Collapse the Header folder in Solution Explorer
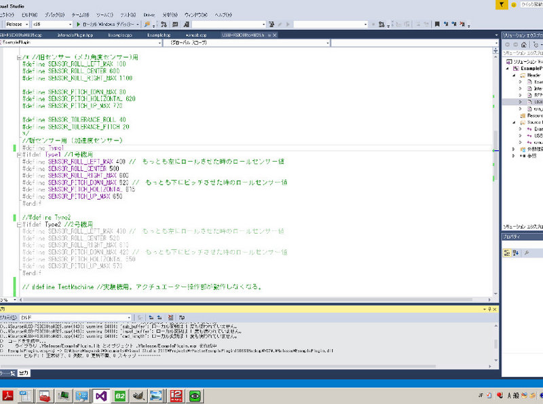The height and width of the screenshot is (404, 543). pyautogui.click(x=514, y=75)
